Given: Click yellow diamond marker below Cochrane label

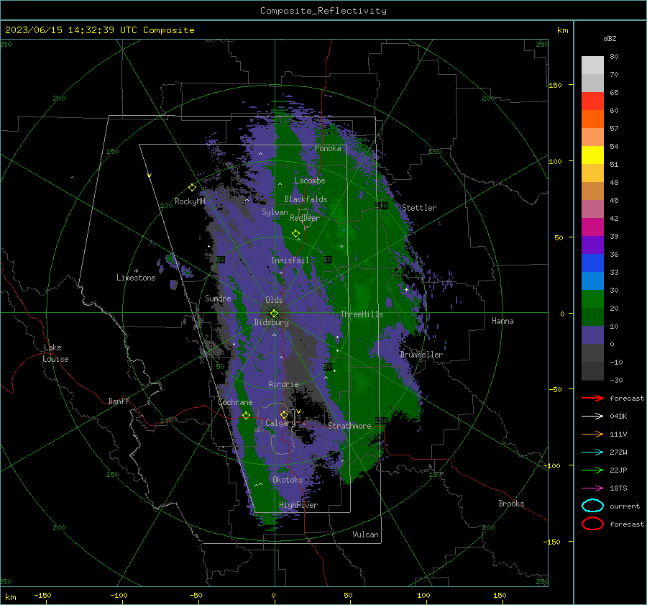Looking at the screenshot, I should pyautogui.click(x=246, y=415).
